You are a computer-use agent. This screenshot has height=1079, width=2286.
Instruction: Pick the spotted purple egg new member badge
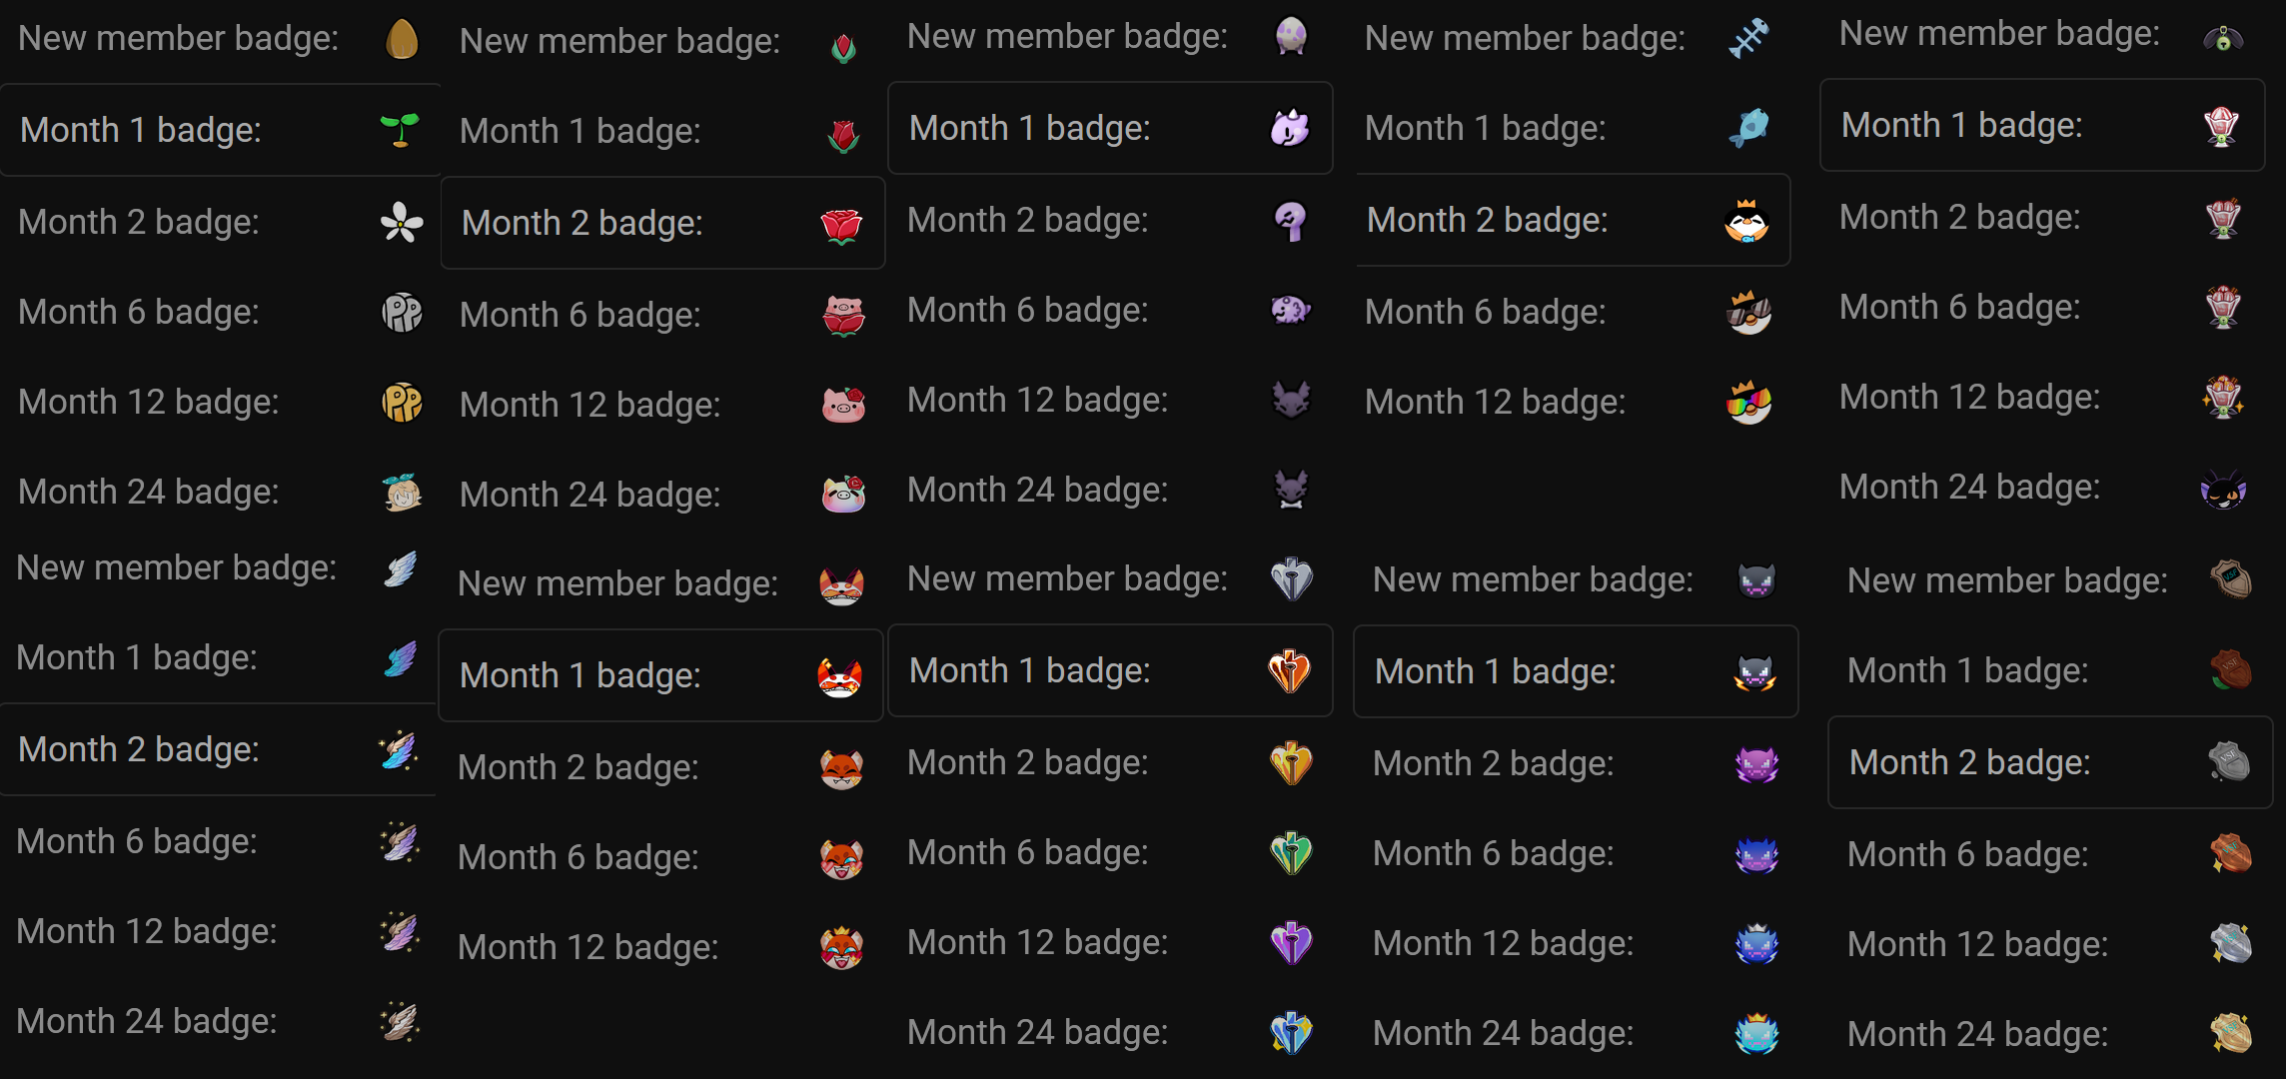point(1291,37)
